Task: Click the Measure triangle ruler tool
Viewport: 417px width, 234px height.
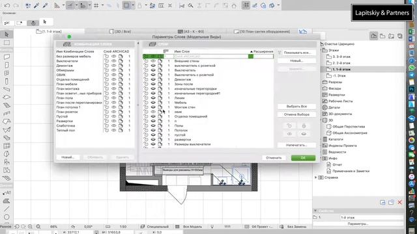Action: (57, 5)
